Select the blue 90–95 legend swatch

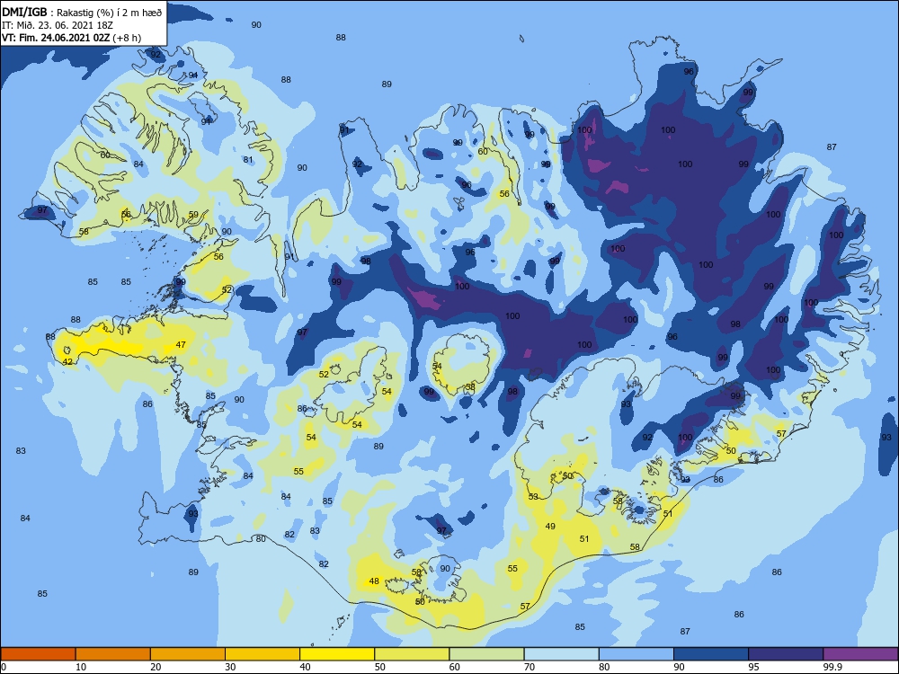click(711, 654)
